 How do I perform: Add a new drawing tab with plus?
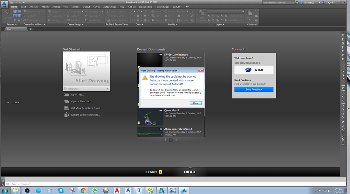coord(30,29)
